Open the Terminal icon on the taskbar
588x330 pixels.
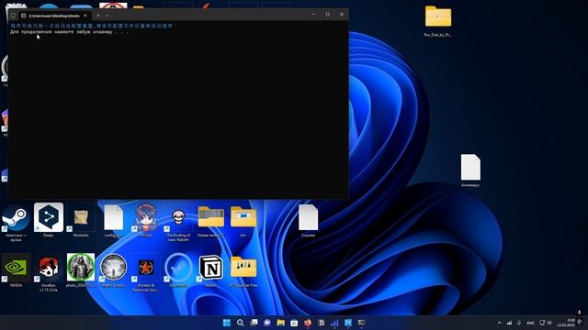(361, 323)
